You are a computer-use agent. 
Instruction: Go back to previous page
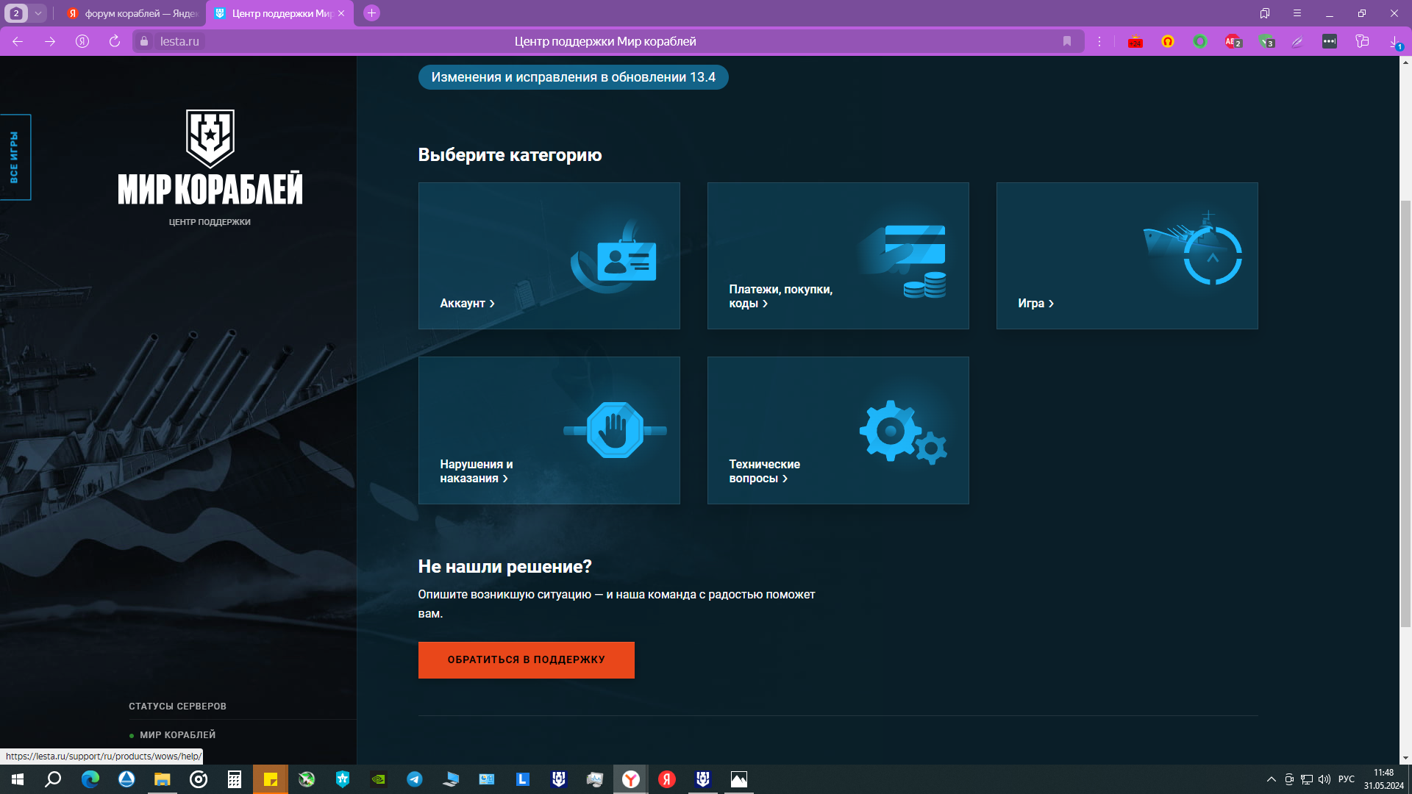18,41
